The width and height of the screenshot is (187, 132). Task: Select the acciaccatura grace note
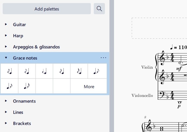coord(9,71)
